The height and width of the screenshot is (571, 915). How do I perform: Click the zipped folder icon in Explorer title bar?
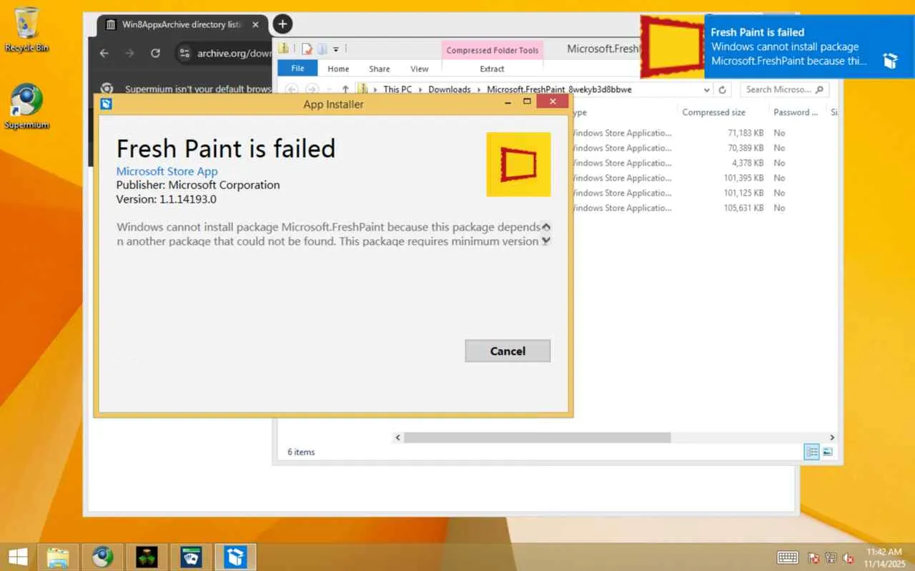point(284,49)
